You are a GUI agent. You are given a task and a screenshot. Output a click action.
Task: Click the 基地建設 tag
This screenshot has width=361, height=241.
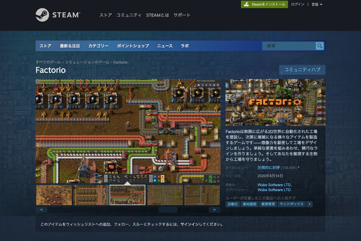point(249,204)
